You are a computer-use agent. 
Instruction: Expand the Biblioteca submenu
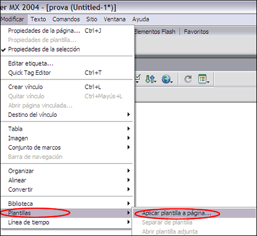tap(67, 204)
